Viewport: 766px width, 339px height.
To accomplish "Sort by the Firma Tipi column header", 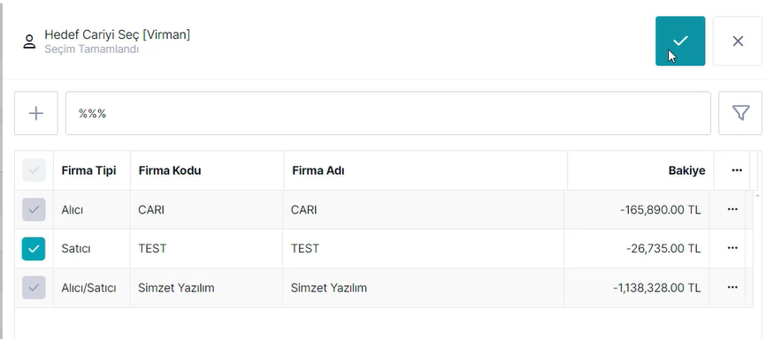I will (x=88, y=170).
